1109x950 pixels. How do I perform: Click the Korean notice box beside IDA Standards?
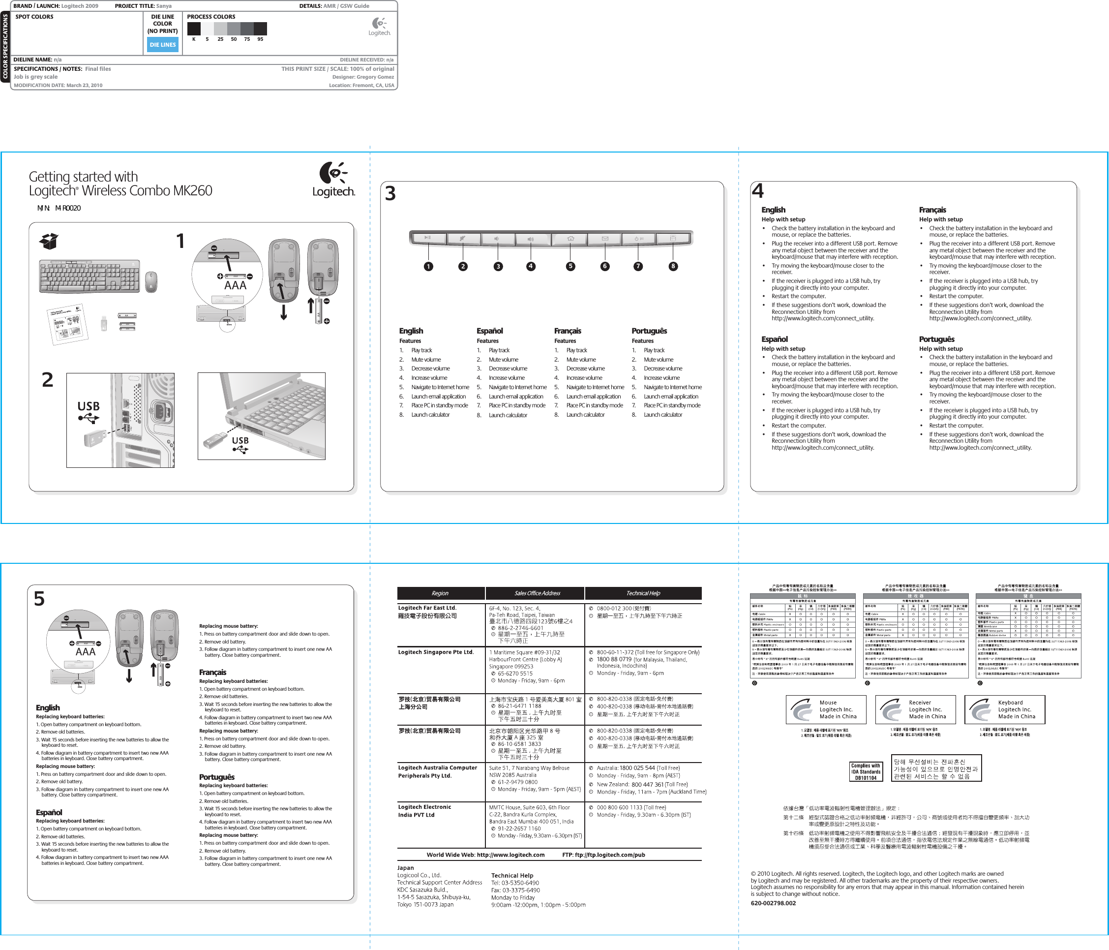[x=936, y=768]
